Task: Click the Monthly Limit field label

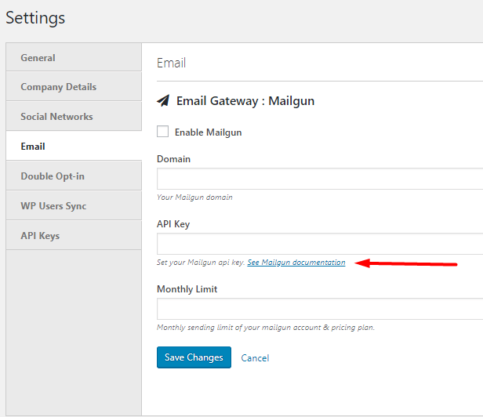Action: pos(187,289)
